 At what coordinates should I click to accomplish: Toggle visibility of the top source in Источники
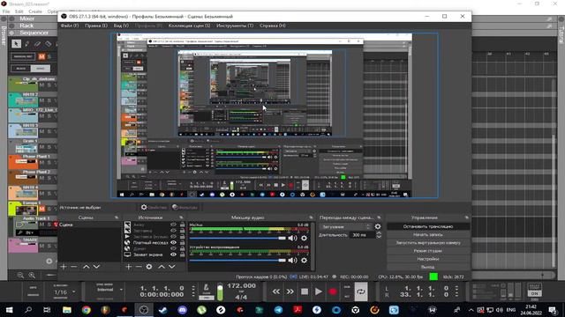pos(173,225)
